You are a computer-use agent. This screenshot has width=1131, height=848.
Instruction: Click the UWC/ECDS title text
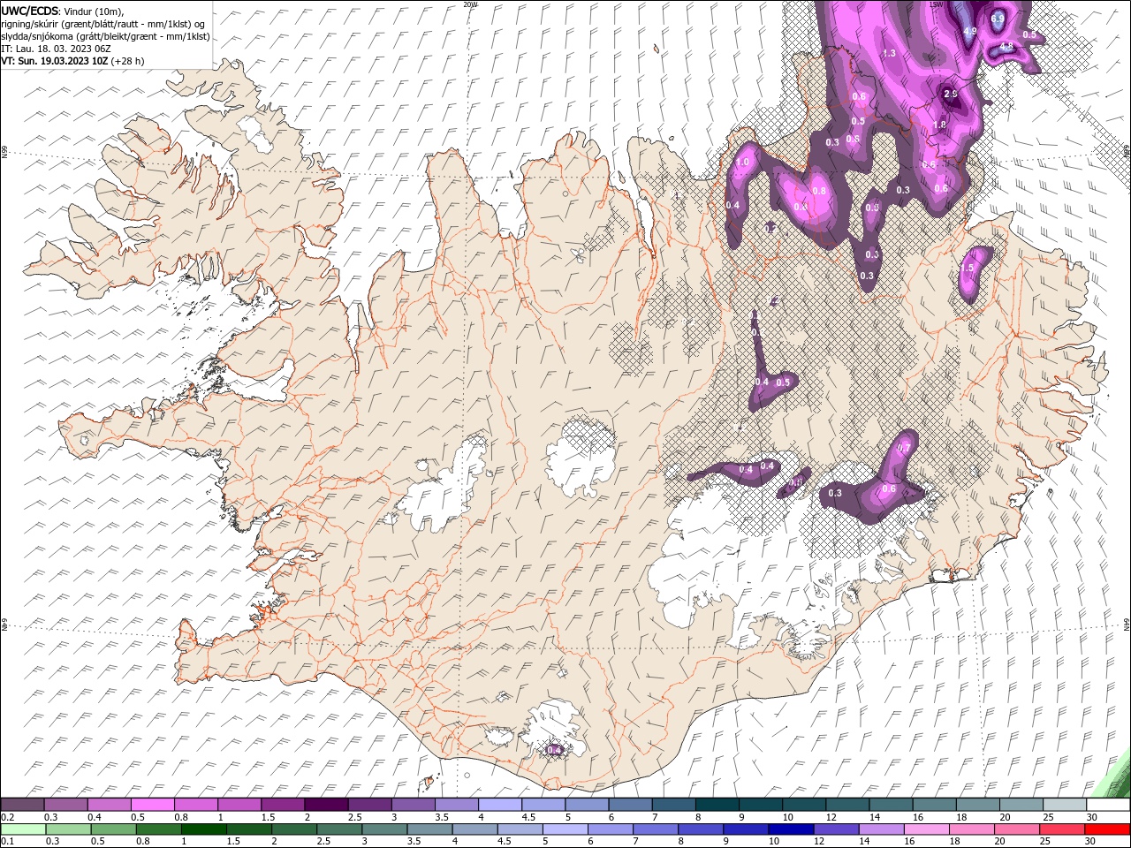[29, 10]
